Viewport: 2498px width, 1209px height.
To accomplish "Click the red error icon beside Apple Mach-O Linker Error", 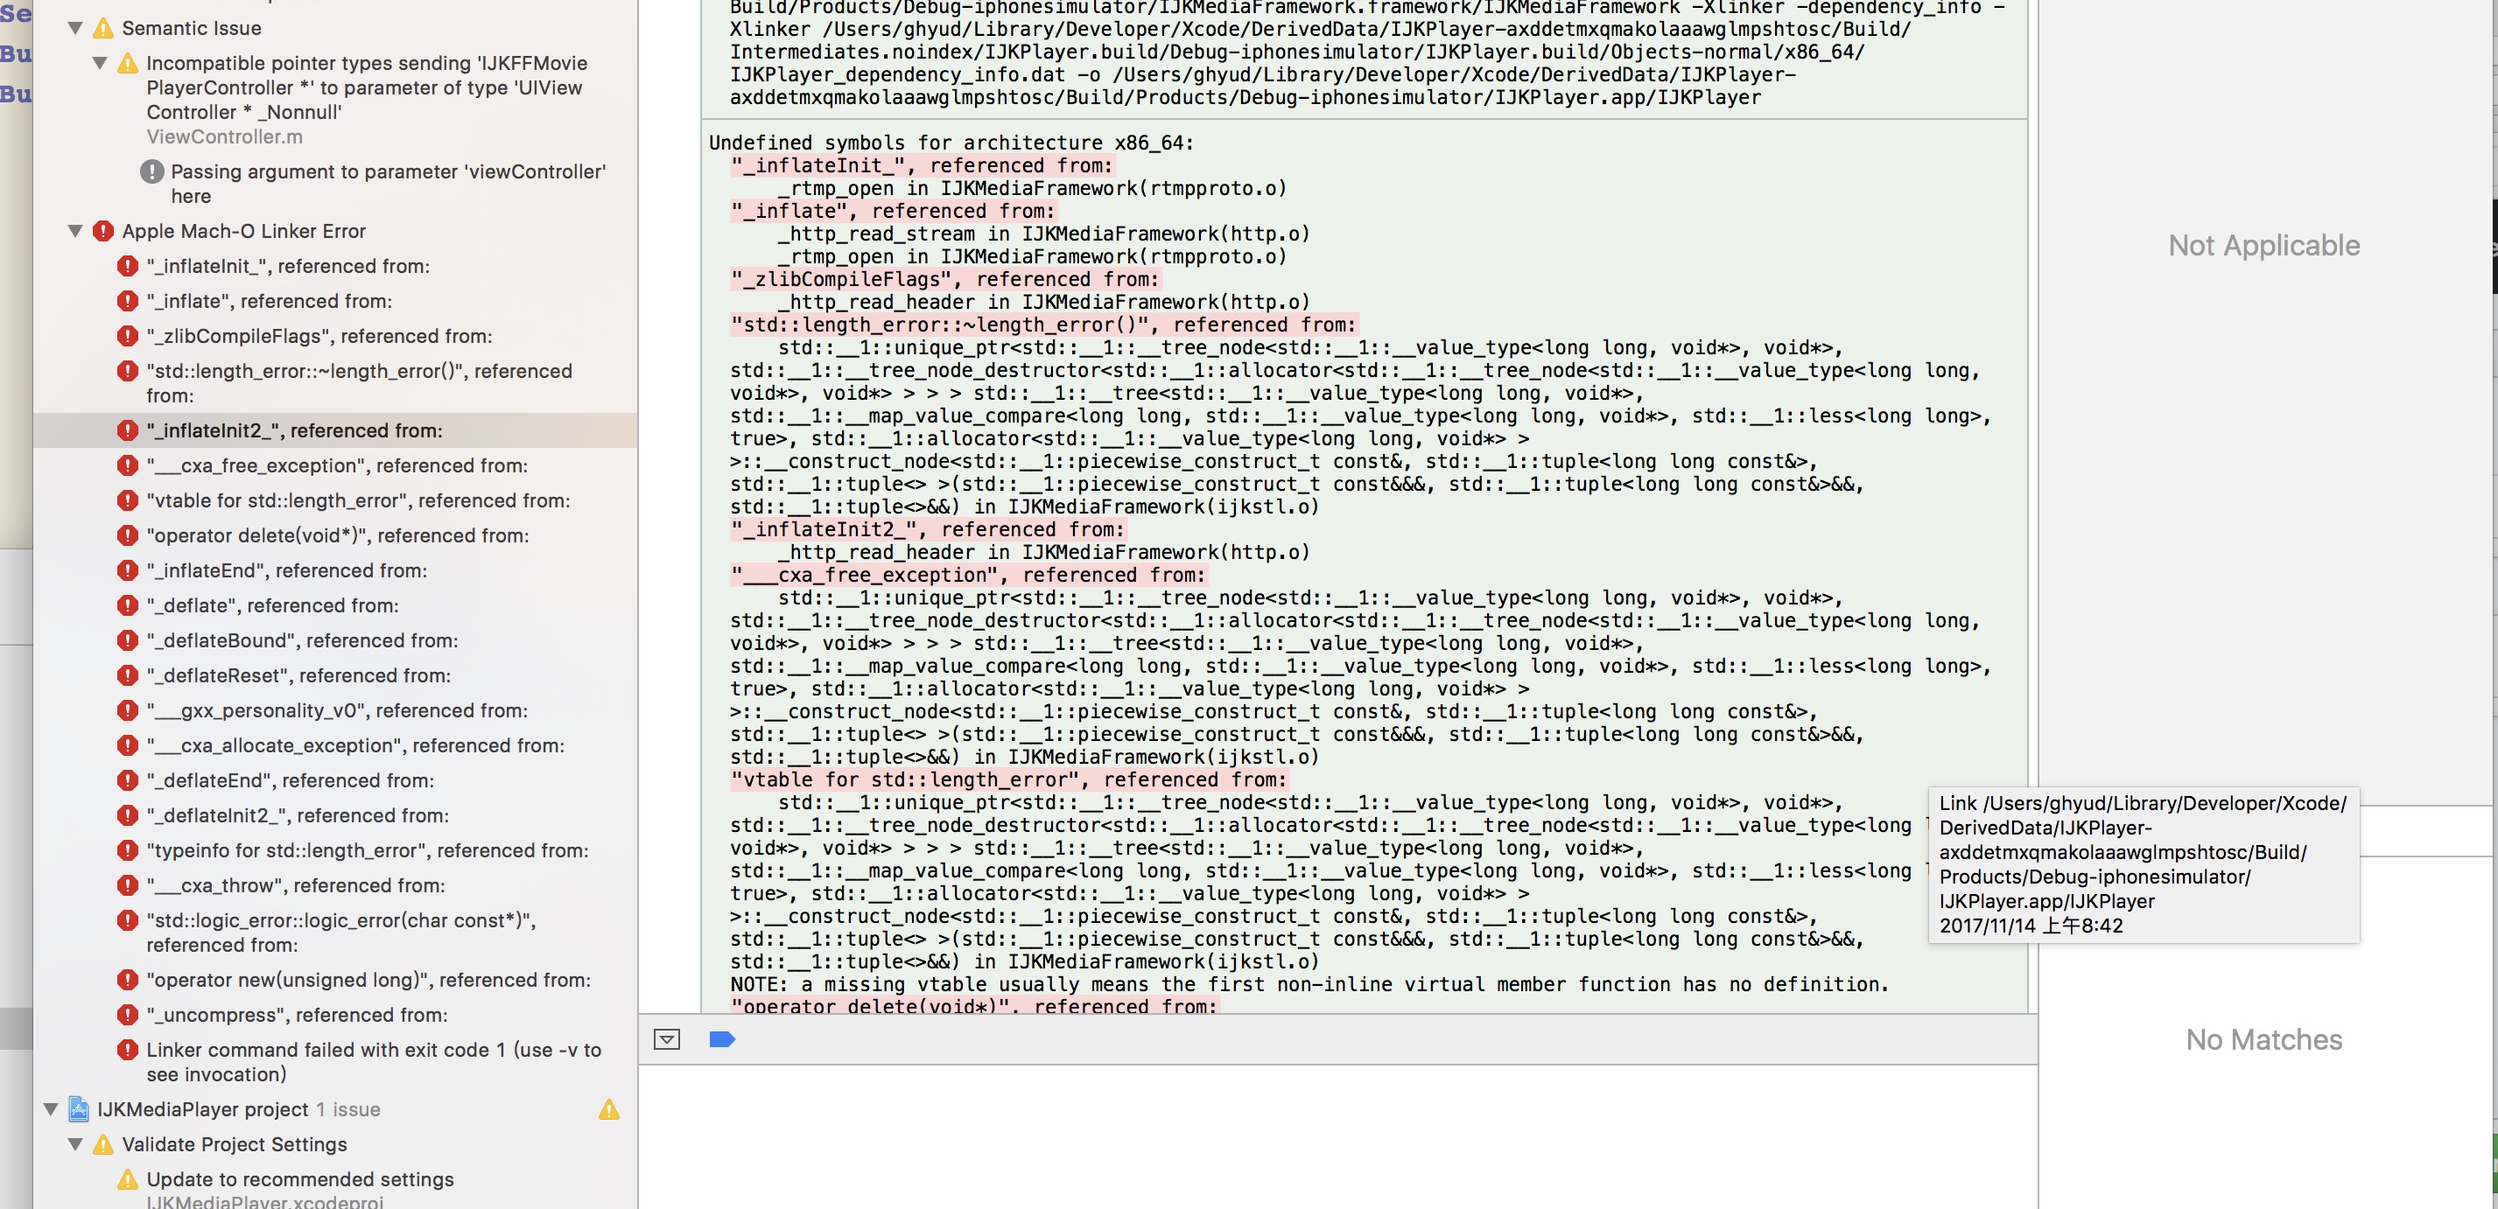I will [102, 231].
